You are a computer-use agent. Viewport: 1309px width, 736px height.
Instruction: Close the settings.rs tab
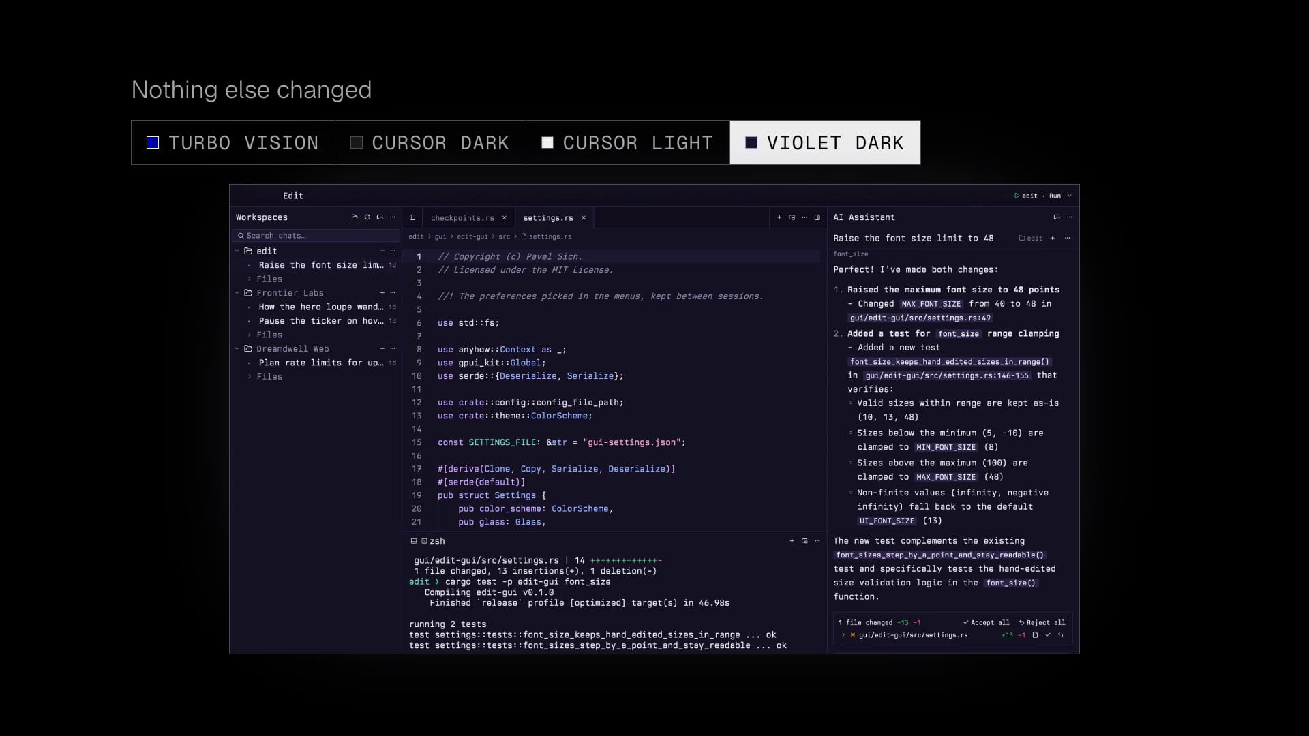pyautogui.click(x=584, y=218)
